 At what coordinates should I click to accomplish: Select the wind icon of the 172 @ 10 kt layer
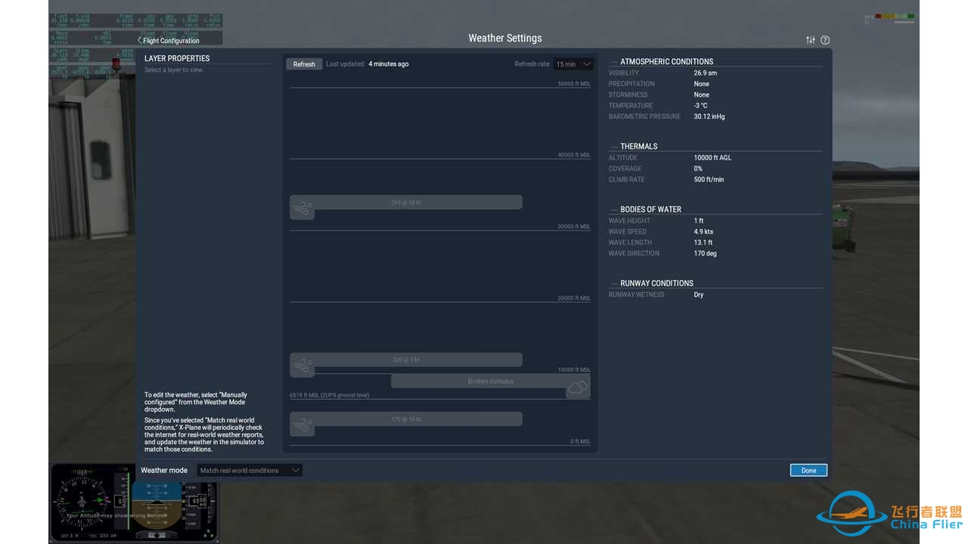pyautogui.click(x=302, y=427)
